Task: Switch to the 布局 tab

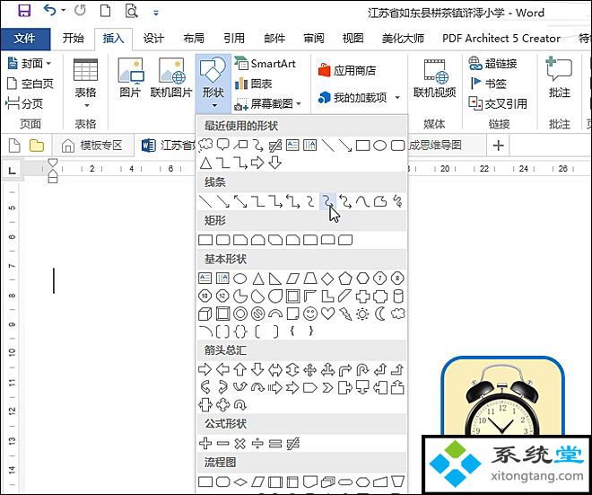Action: (194, 39)
